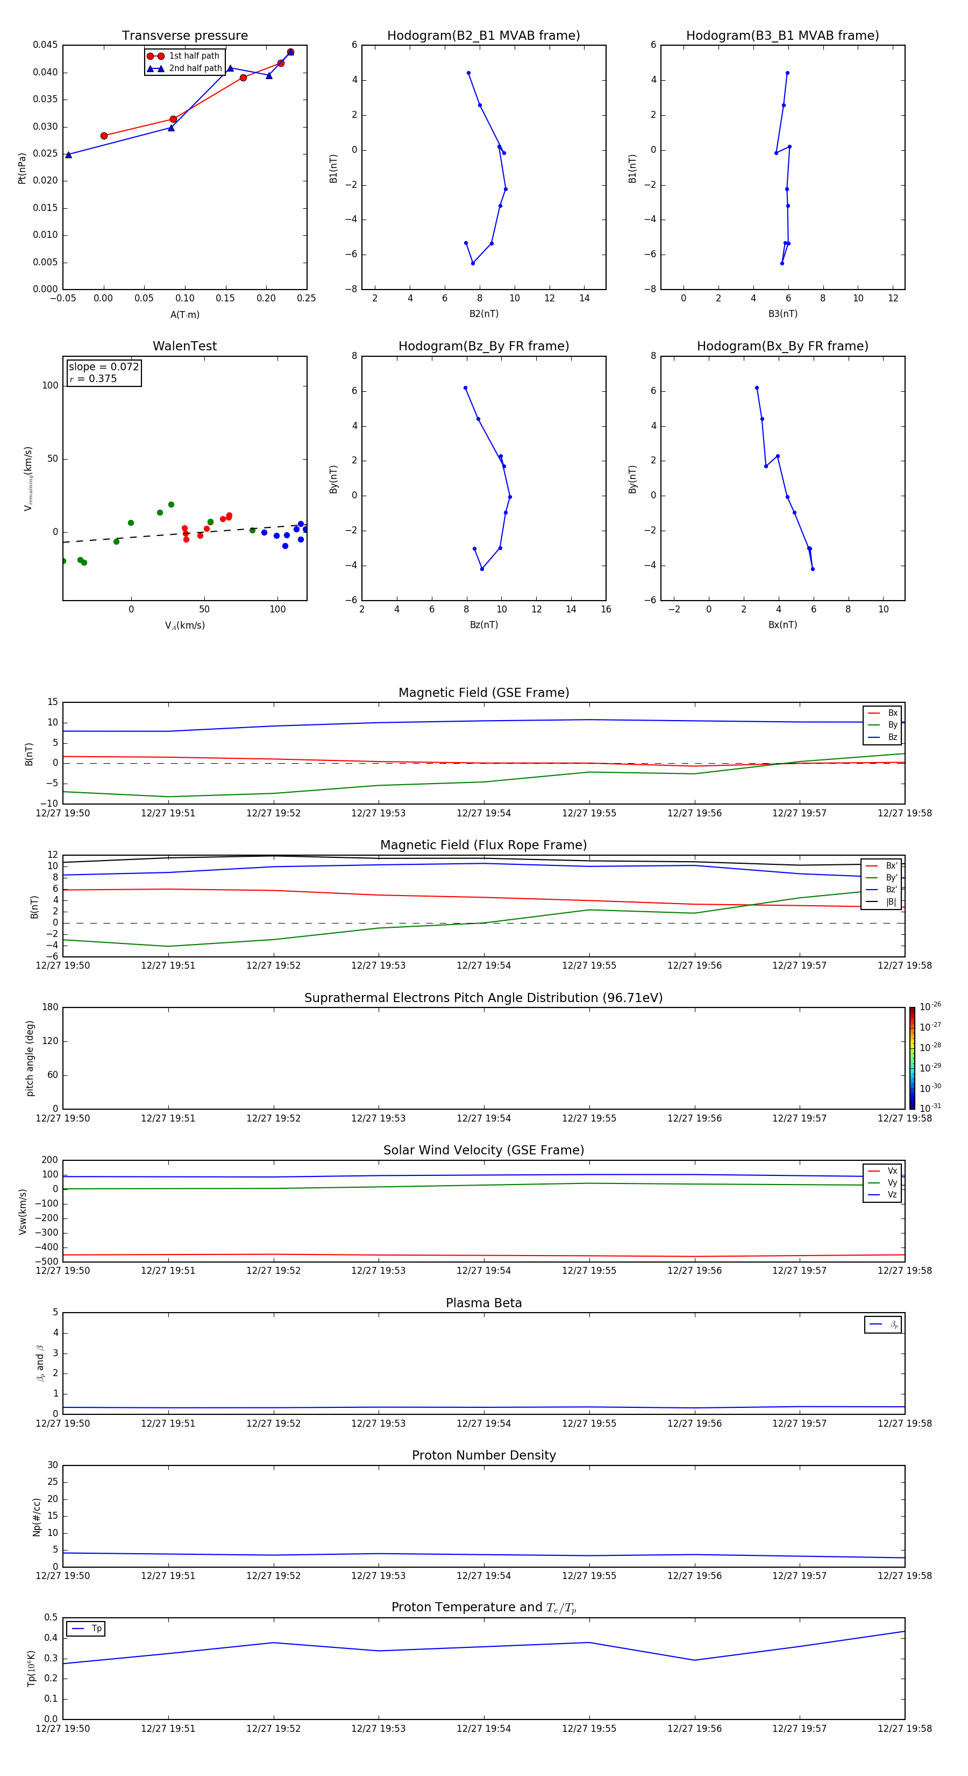Click the 10^-26 color bar label
The width and height of the screenshot is (968, 1776).
tap(930, 1006)
